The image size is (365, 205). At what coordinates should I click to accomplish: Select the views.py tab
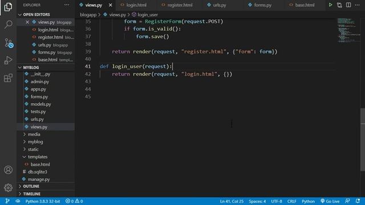94,5
